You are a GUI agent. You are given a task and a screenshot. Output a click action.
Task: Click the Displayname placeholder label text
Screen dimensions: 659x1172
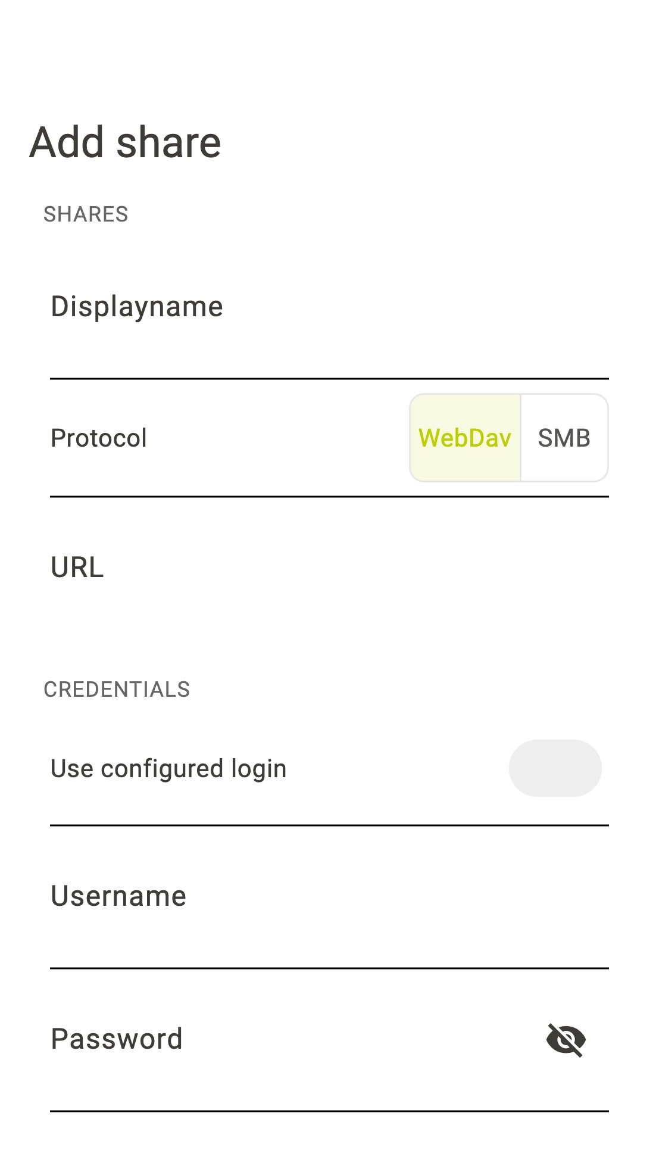click(137, 307)
